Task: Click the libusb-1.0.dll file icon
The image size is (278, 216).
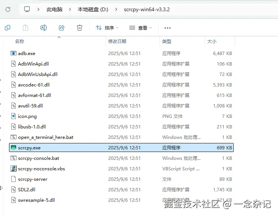Action: [x=14, y=127]
